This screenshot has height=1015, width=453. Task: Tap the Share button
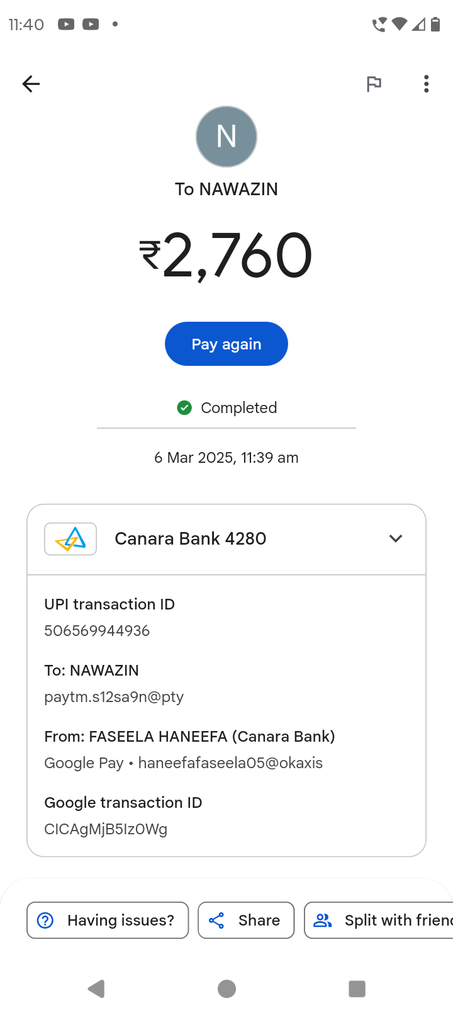point(246,921)
